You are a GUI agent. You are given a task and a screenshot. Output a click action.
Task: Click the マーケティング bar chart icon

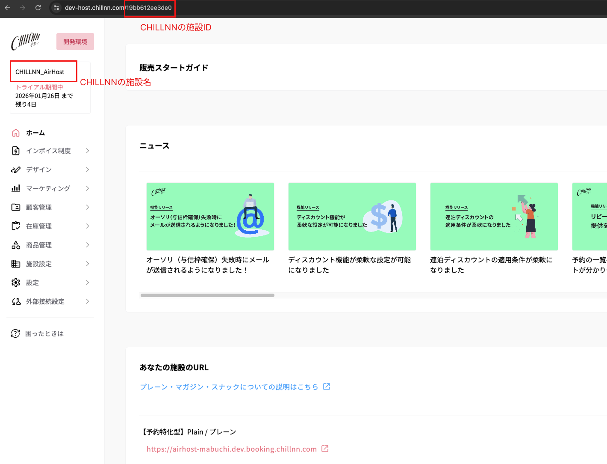[16, 188]
